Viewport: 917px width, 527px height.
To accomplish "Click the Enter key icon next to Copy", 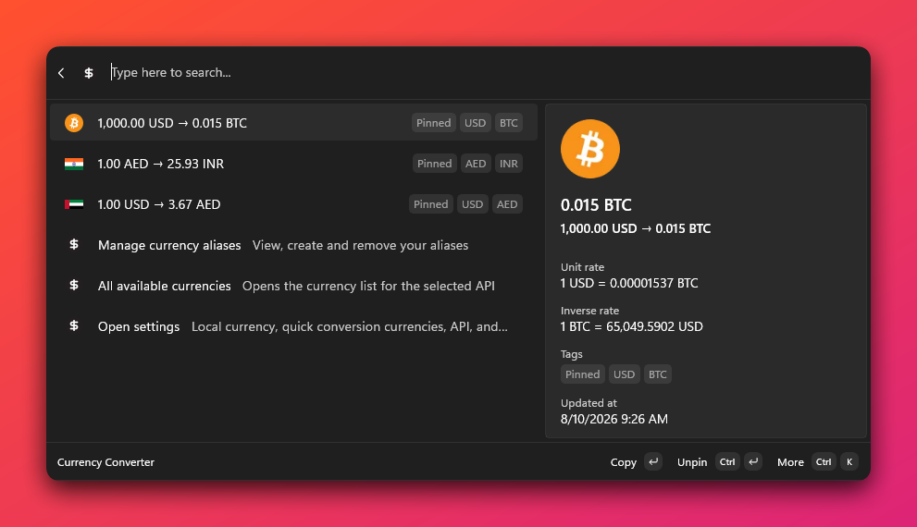I will pos(653,461).
